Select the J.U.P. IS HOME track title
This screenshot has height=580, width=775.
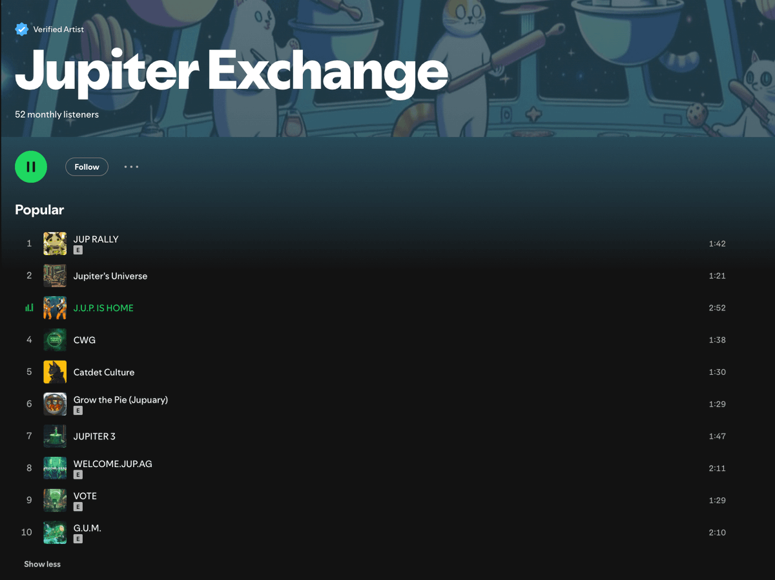coord(103,308)
